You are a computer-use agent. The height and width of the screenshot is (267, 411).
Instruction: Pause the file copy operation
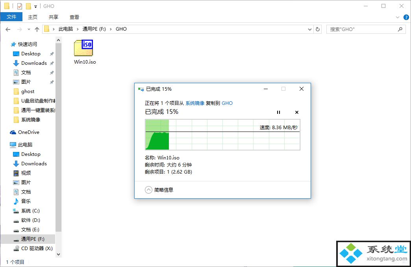click(278, 112)
